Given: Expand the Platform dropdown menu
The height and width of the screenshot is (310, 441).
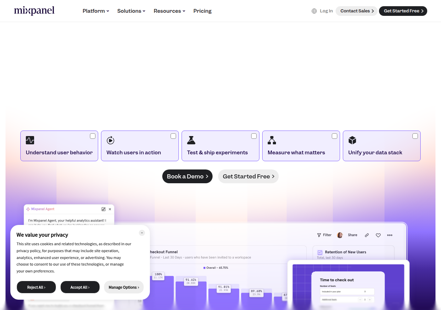Looking at the screenshot, I should click(x=96, y=11).
